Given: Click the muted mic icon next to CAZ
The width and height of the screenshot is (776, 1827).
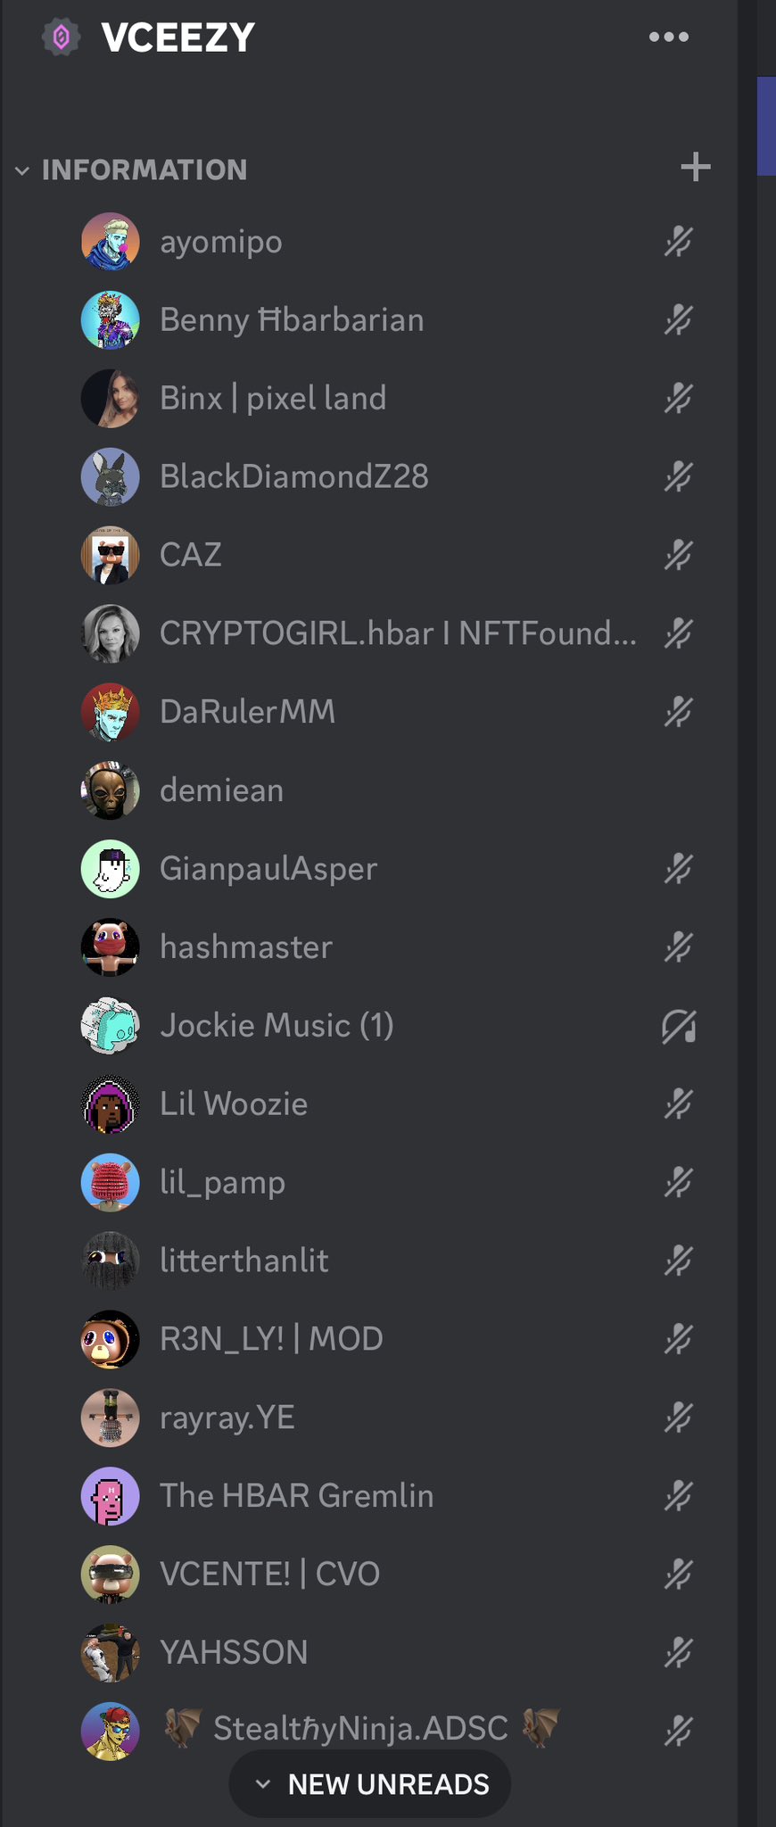Looking at the screenshot, I should (x=678, y=555).
